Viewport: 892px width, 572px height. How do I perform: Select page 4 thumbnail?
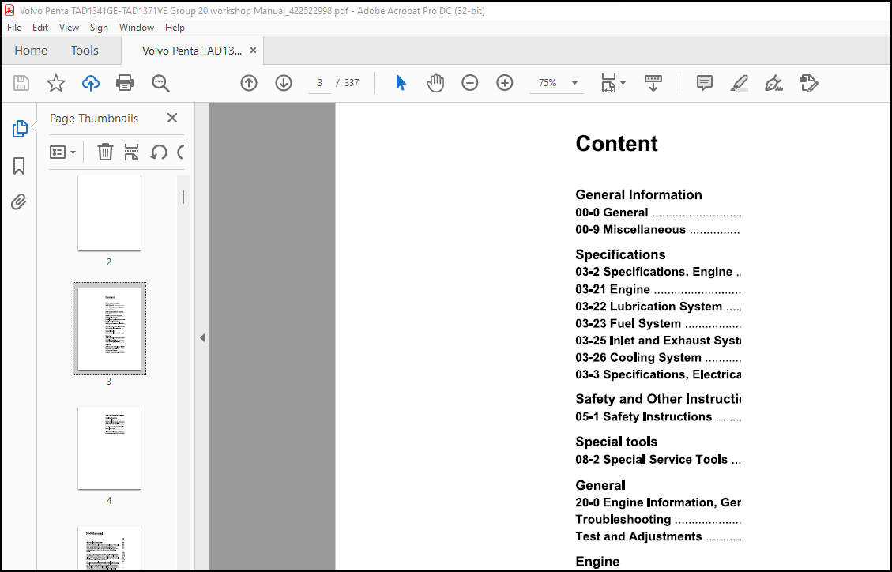pos(109,448)
